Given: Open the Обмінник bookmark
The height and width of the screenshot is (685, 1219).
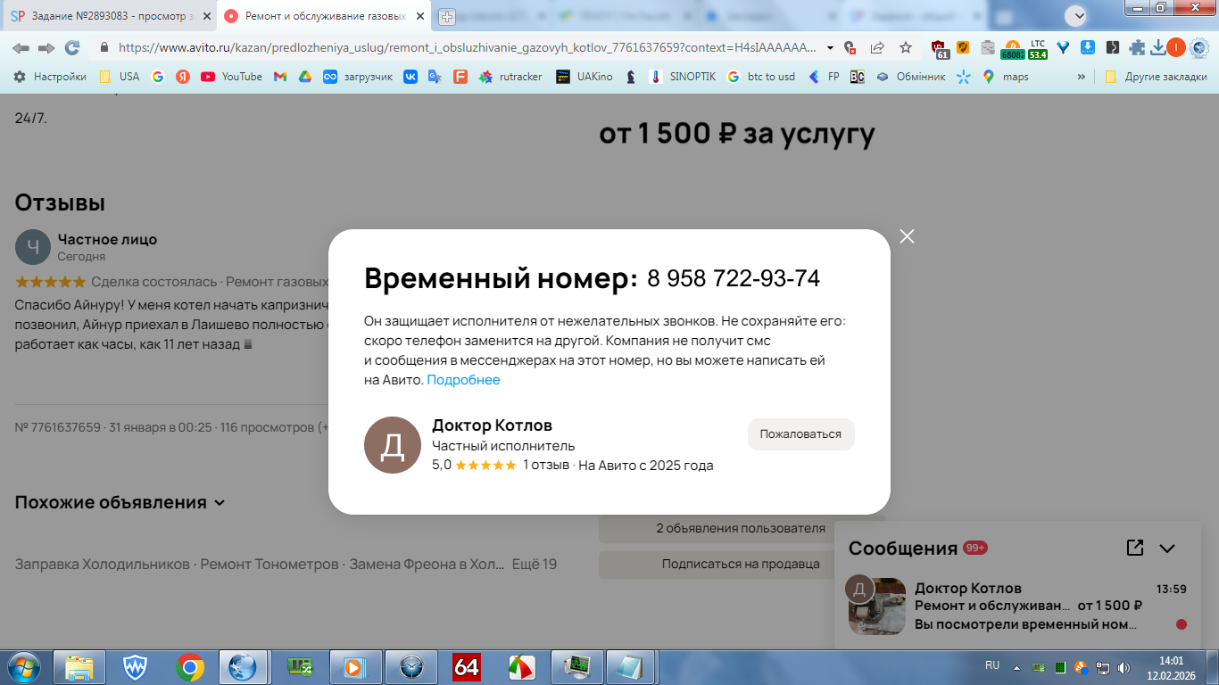Looking at the screenshot, I should click(910, 77).
